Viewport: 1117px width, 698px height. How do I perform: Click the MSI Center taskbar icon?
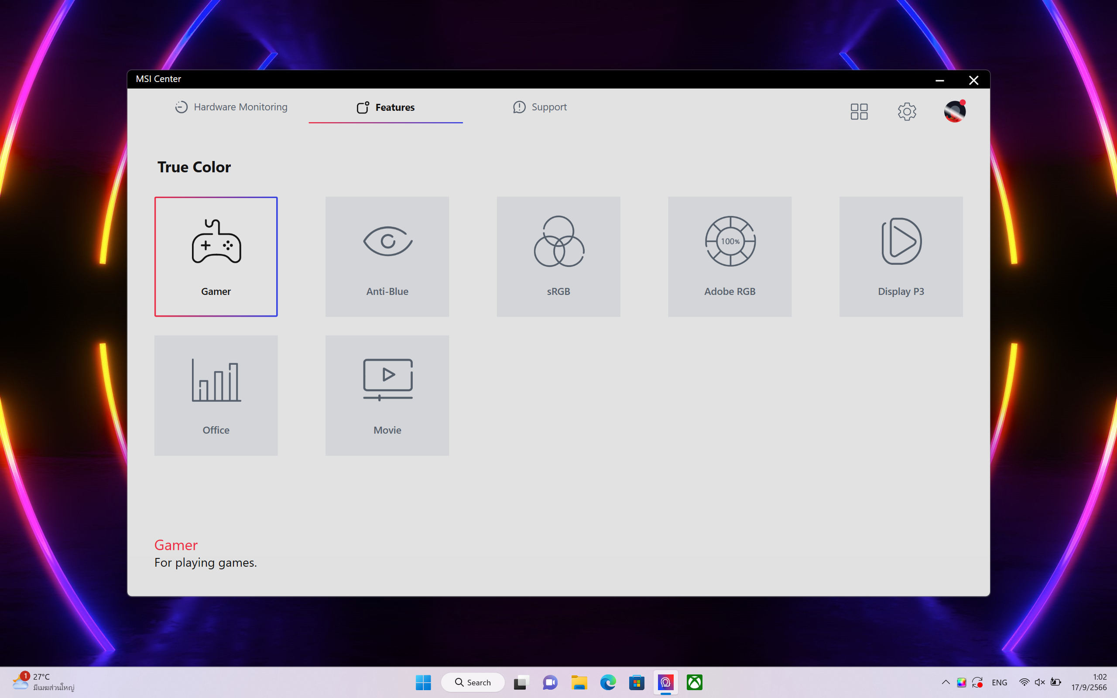click(665, 682)
